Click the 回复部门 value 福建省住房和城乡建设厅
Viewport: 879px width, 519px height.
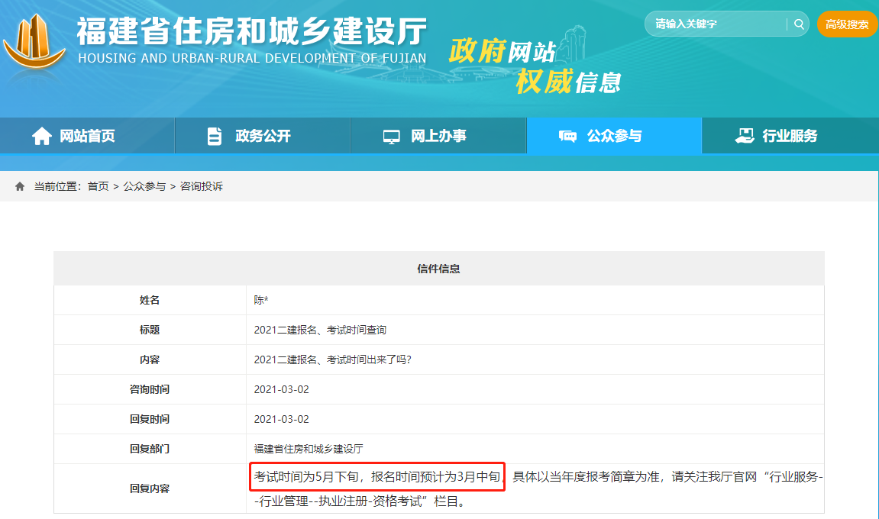click(304, 449)
